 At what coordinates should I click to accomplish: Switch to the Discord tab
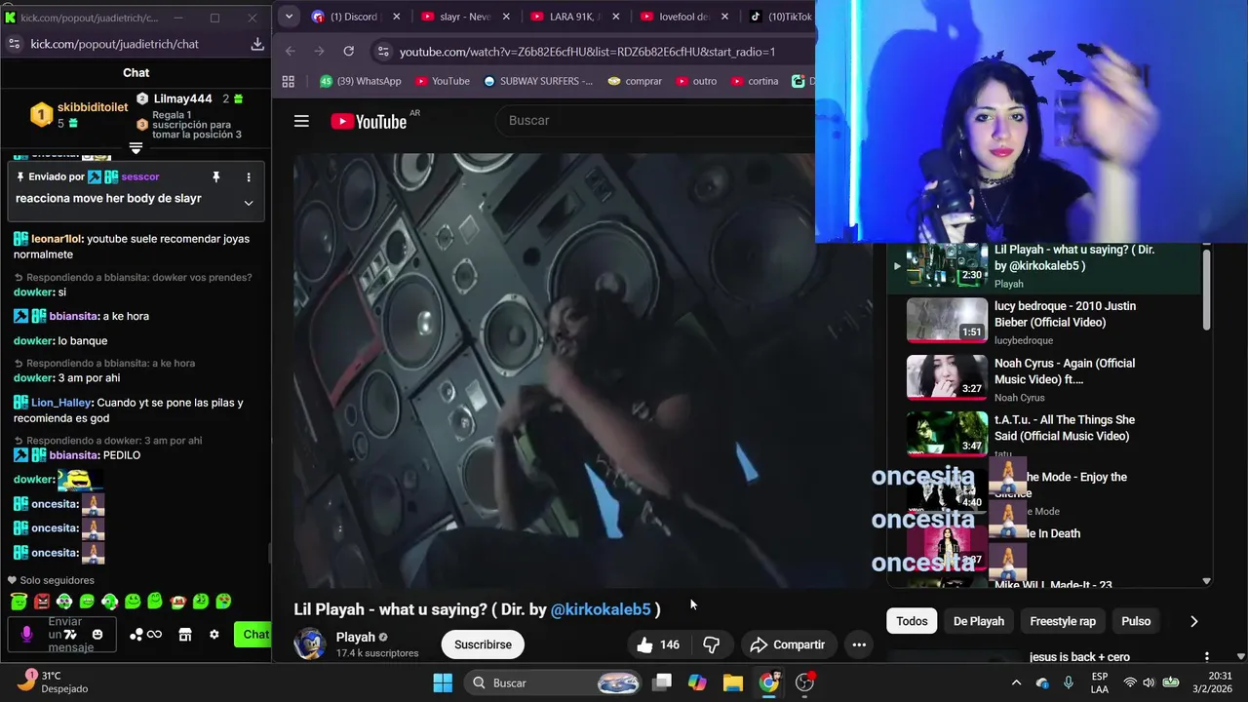[x=356, y=17]
